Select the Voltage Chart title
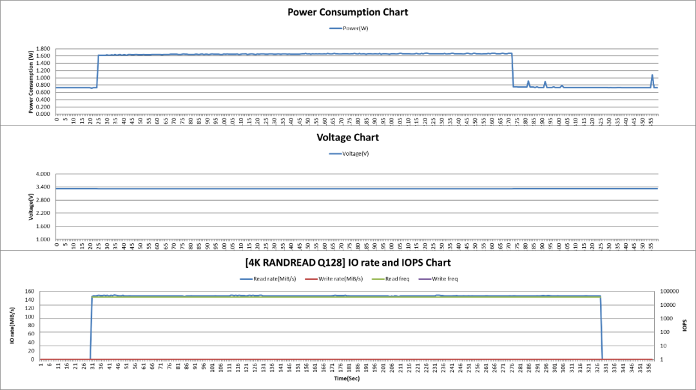This screenshot has height=390, width=696. click(347, 137)
